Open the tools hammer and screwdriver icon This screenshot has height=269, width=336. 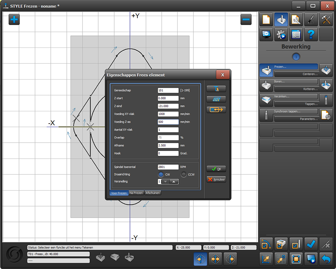[326, 19]
